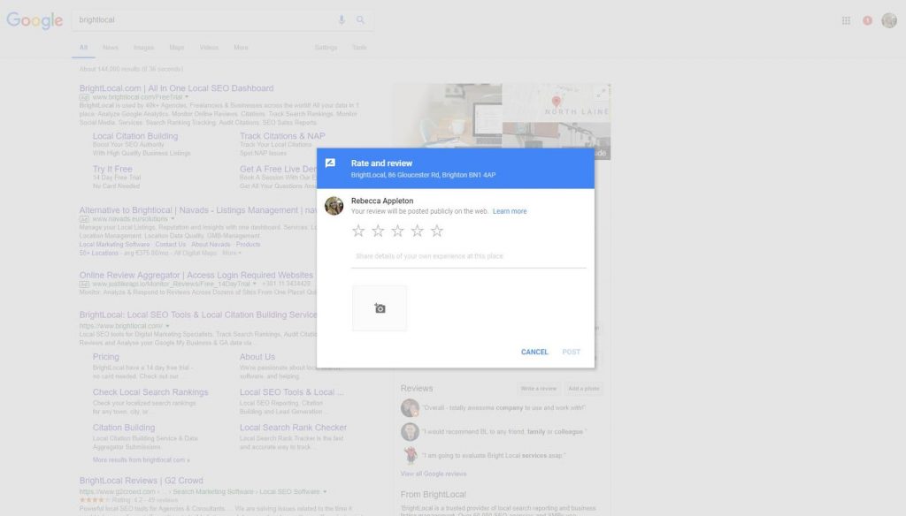
Task: Rate one star in review dialog
Action: tap(358, 231)
